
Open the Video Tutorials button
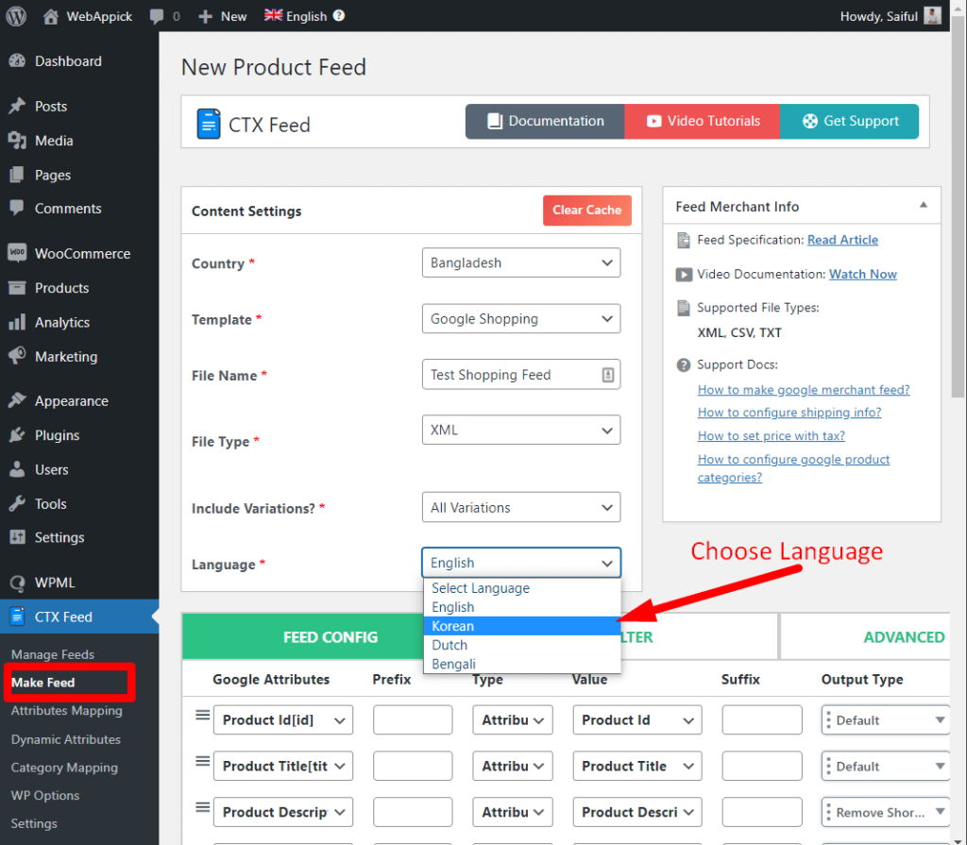pyautogui.click(x=703, y=121)
